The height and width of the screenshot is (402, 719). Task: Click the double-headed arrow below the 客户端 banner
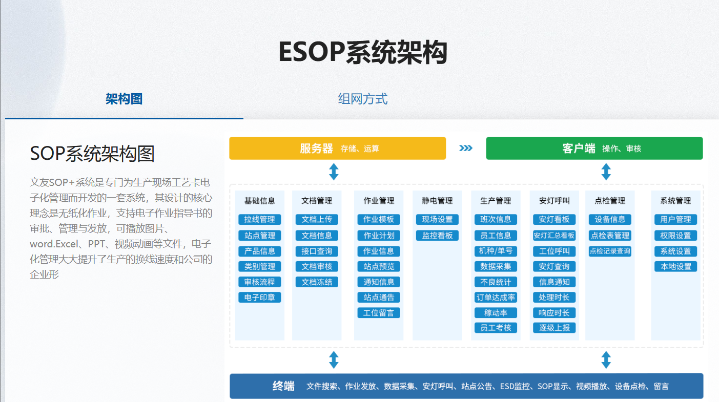tap(606, 172)
